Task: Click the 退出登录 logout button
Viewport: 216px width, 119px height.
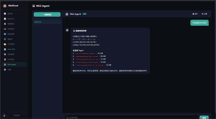Action: coord(17,116)
